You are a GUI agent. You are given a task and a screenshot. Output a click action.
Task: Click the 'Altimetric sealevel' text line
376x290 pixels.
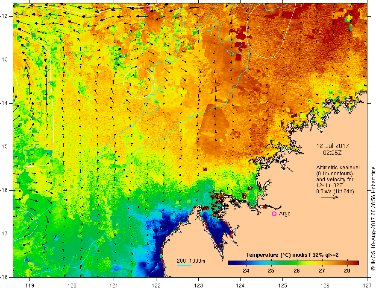tap(338, 168)
